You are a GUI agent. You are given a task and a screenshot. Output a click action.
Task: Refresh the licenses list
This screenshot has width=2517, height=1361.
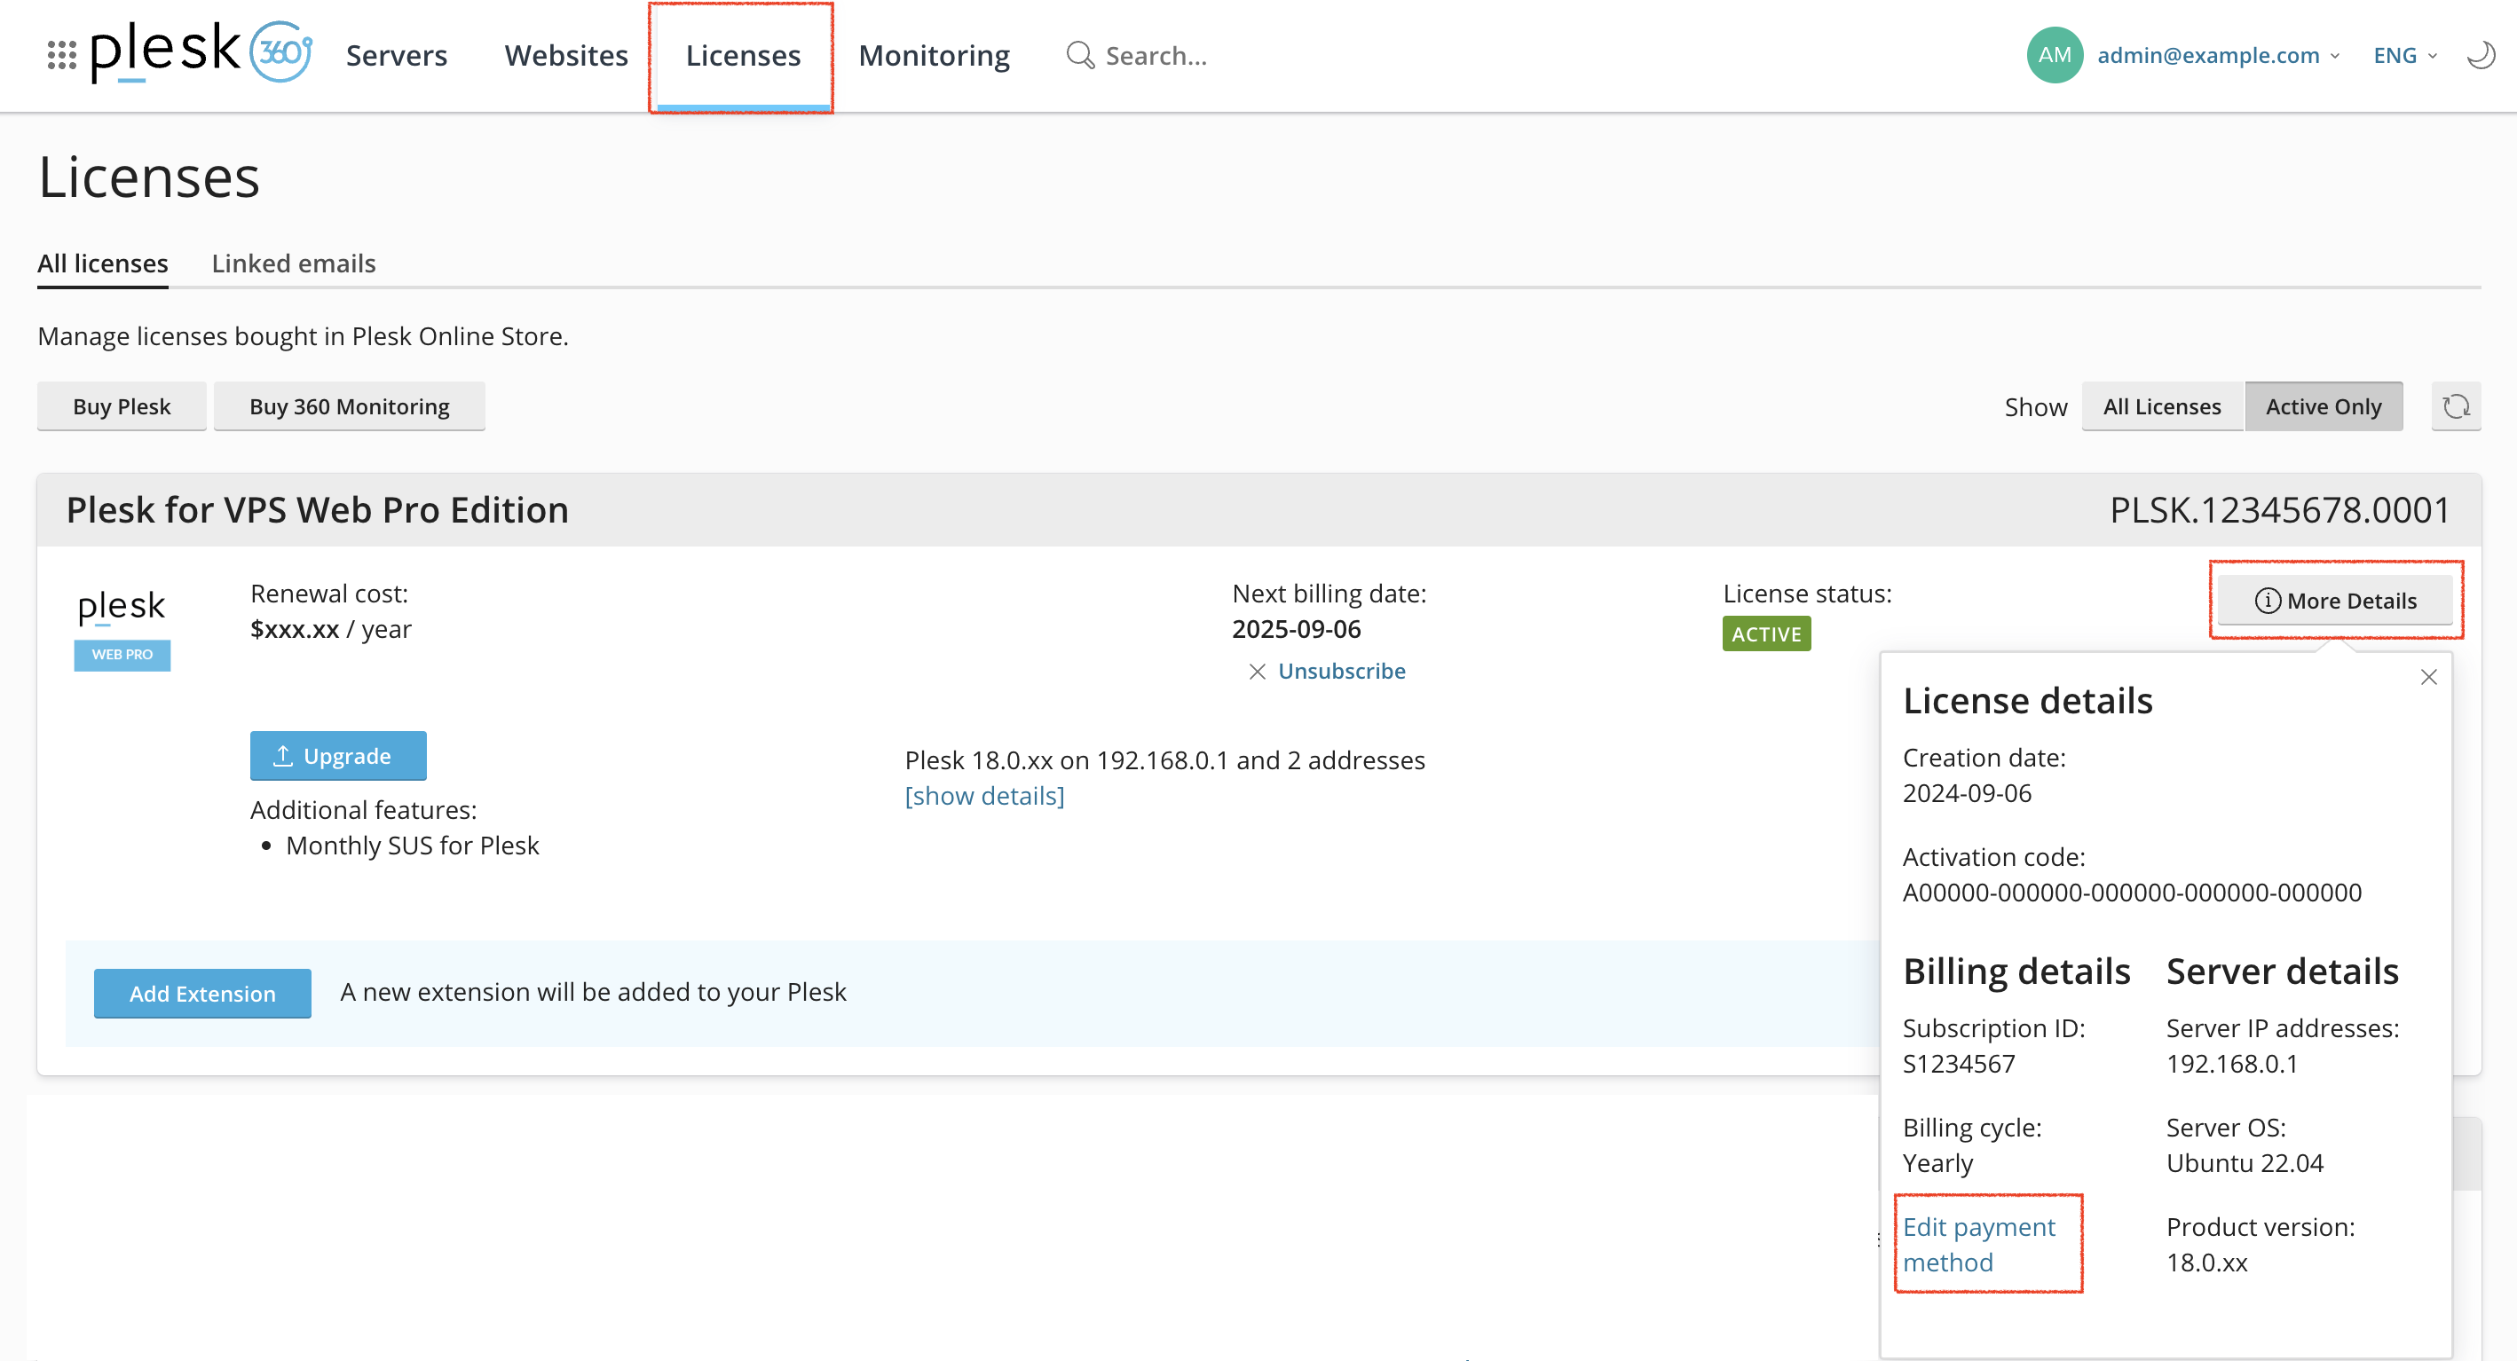2456,406
